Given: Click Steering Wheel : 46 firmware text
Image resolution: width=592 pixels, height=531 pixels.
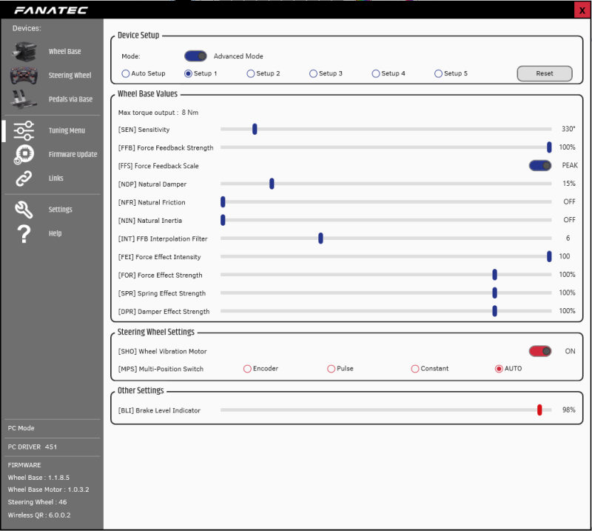Looking at the screenshot, I should (38, 502).
